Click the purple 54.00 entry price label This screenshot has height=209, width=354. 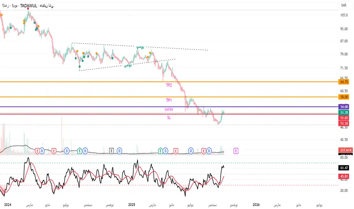tap(344, 107)
